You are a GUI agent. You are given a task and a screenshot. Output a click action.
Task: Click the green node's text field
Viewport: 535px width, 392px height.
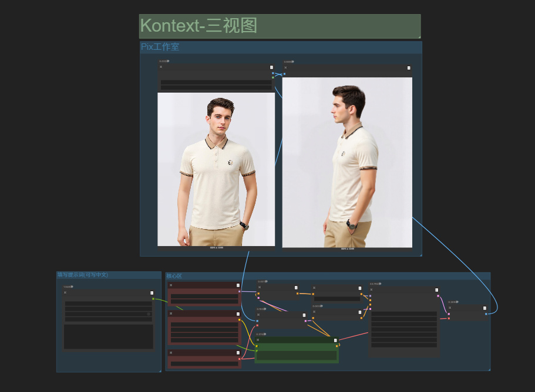[297, 356]
